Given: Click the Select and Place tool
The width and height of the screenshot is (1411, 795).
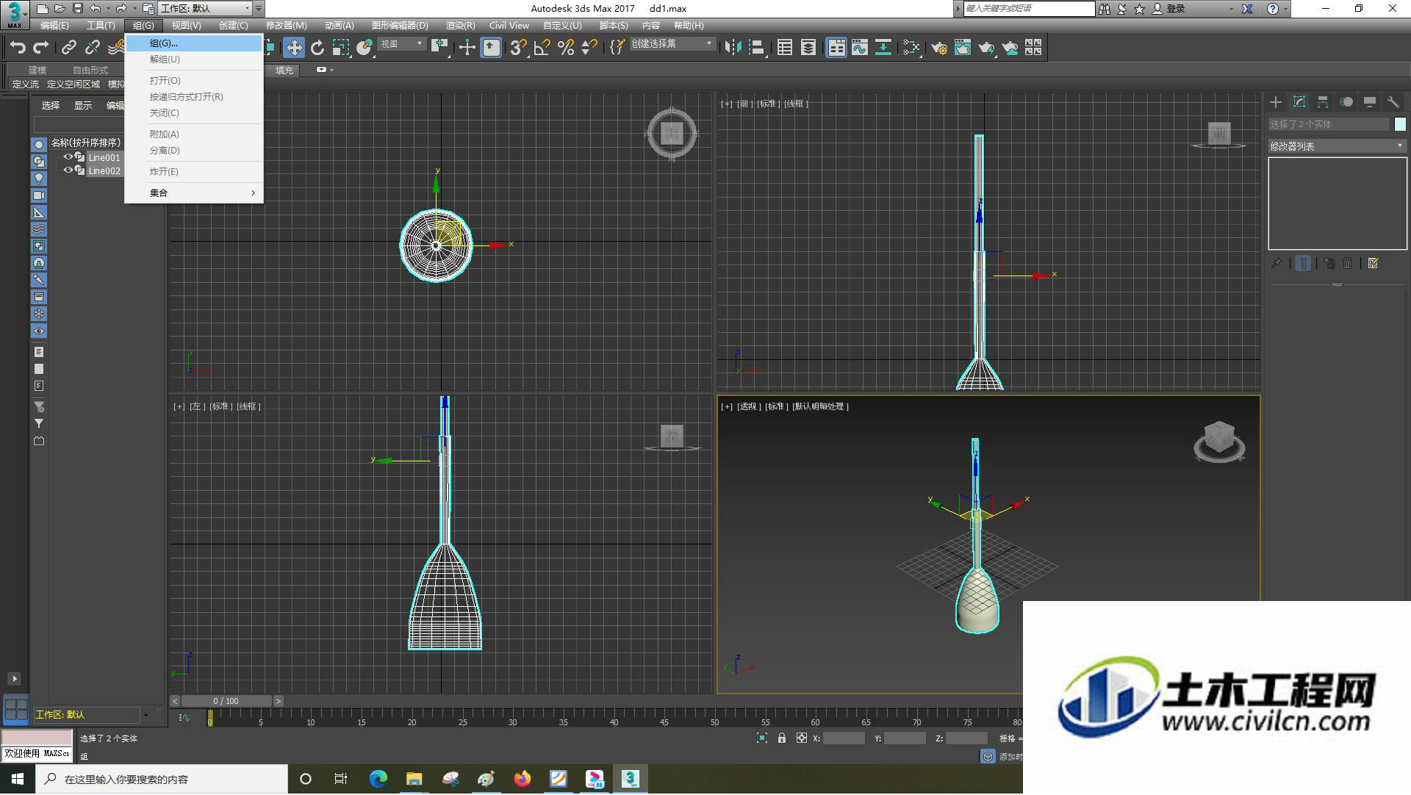Looking at the screenshot, I should point(365,48).
